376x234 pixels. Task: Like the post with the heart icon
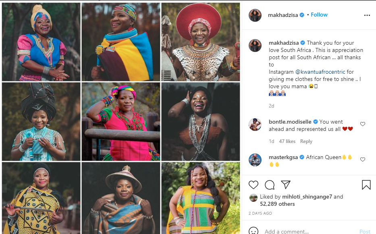tap(253, 185)
